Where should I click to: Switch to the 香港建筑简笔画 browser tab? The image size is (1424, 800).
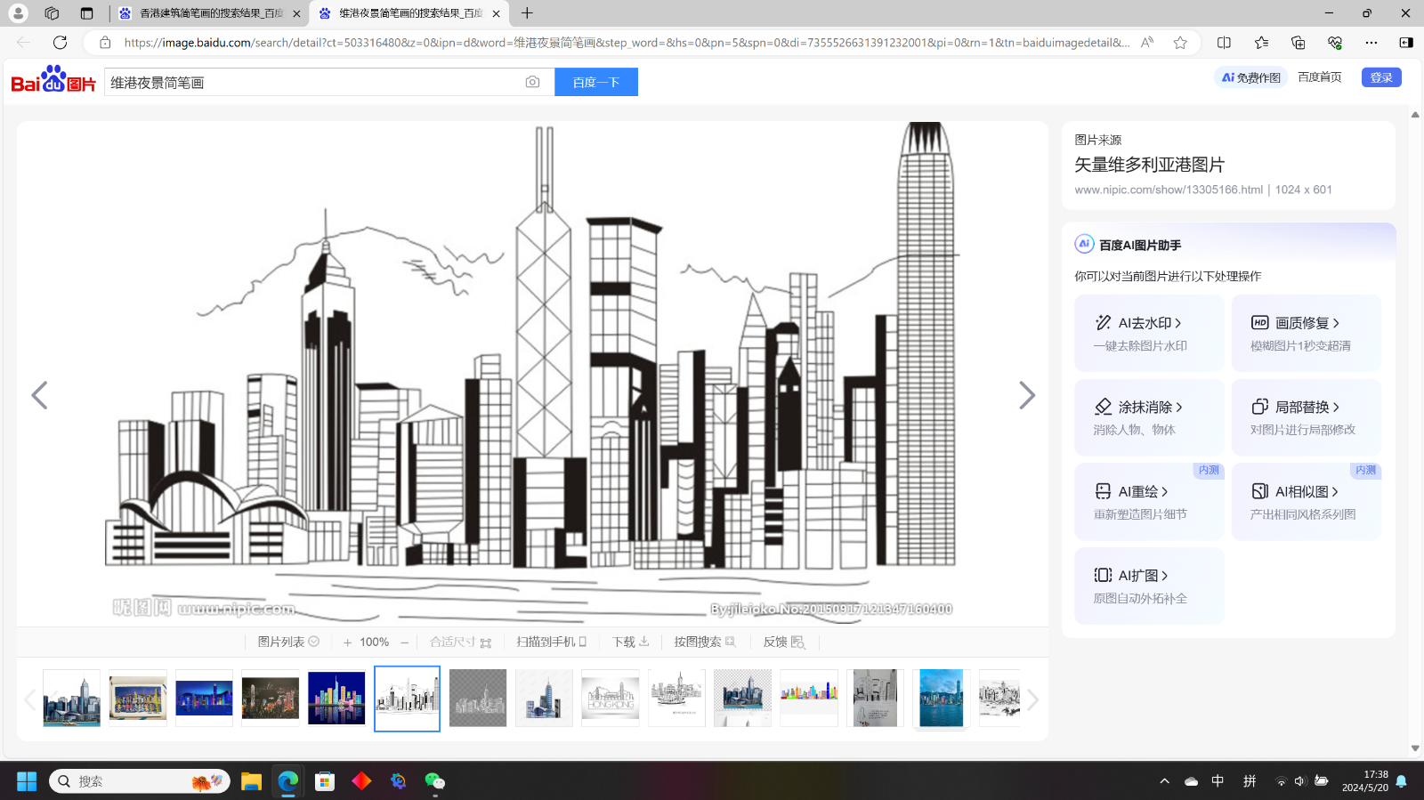210,13
